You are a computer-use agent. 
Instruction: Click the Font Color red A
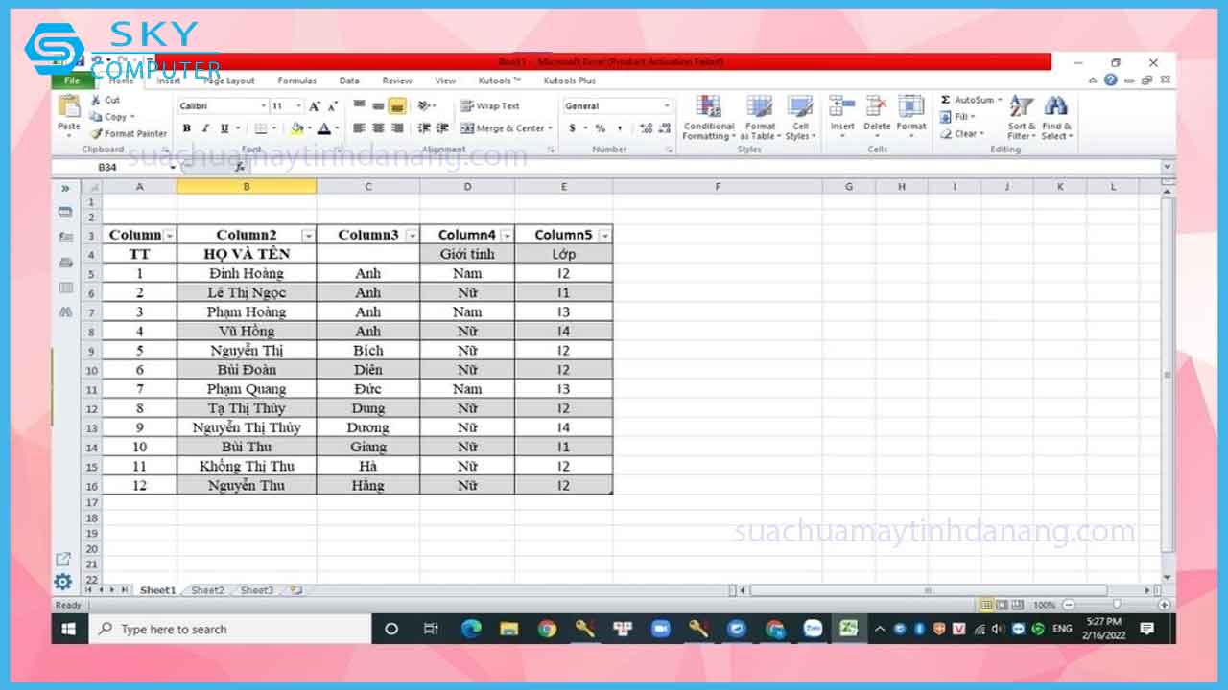click(324, 128)
